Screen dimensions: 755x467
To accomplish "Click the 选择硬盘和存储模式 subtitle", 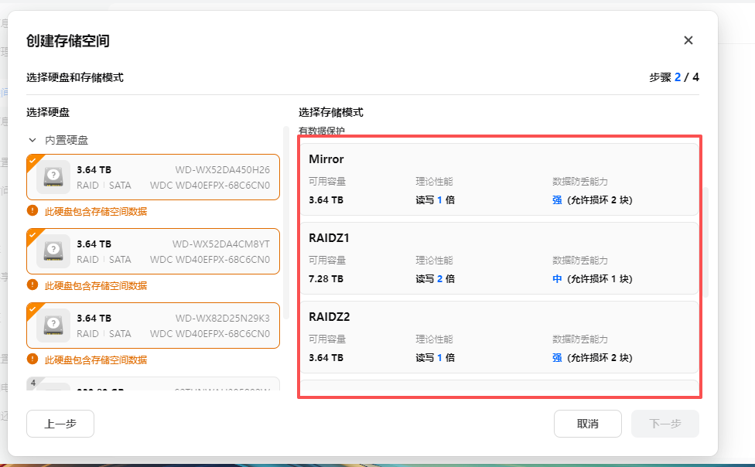I will 75,77.
